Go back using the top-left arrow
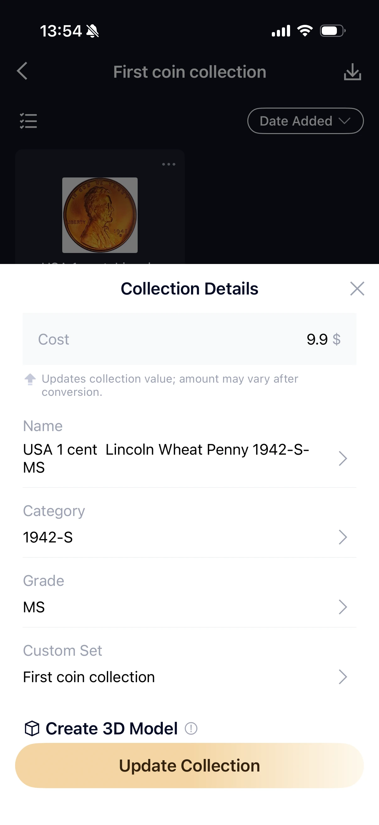The width and height of the screenshot is (379, 825). click(x=22, y=71)
